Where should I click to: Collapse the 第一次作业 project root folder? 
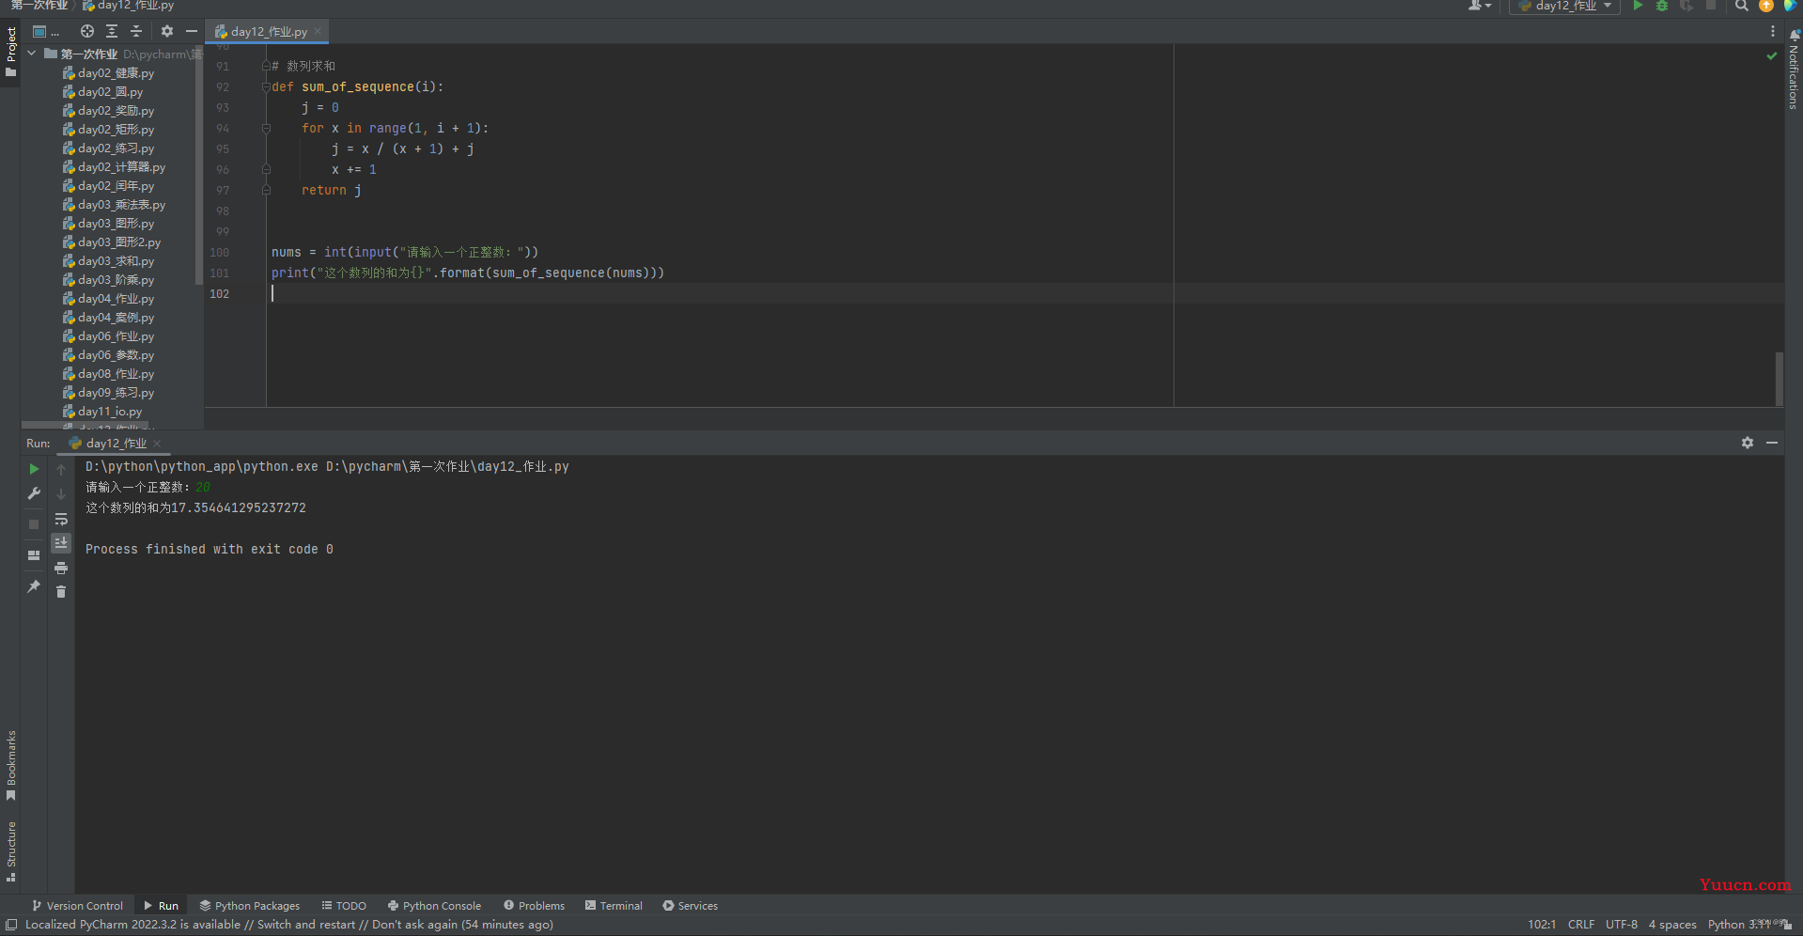click(x=32, y=54)
